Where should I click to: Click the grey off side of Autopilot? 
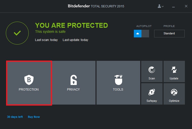pyautogui.click(x=145, y=34)
